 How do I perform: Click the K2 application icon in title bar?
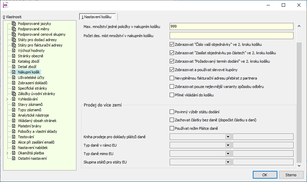tap(6, 5)
